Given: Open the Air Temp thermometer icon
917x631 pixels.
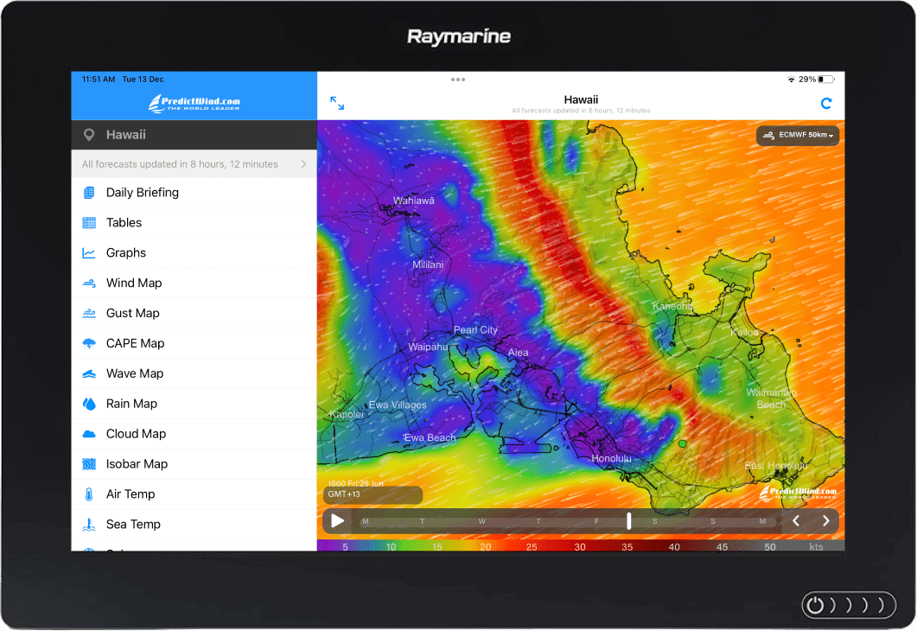Looking at the screenshot, I should [89, 494].
